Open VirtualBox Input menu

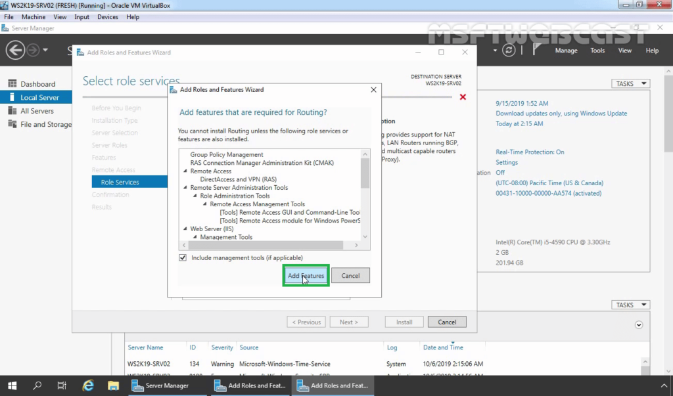click(81, 16)
